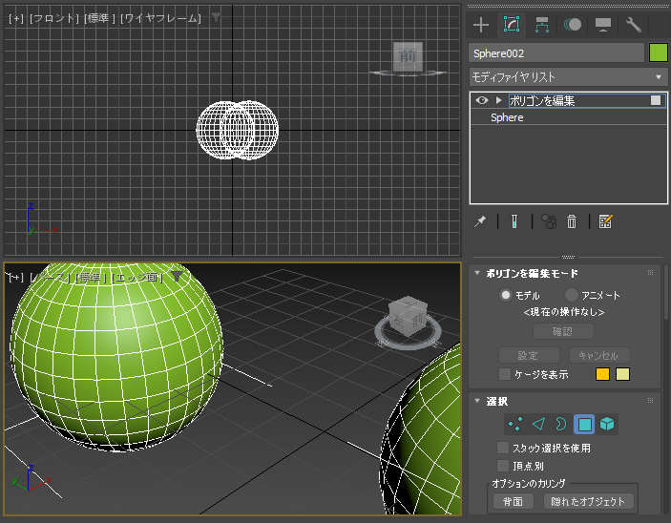This screenshot has height=523, width=671.
Task: Click the perspective viewport ViewCube
Action: click(408, 317)
